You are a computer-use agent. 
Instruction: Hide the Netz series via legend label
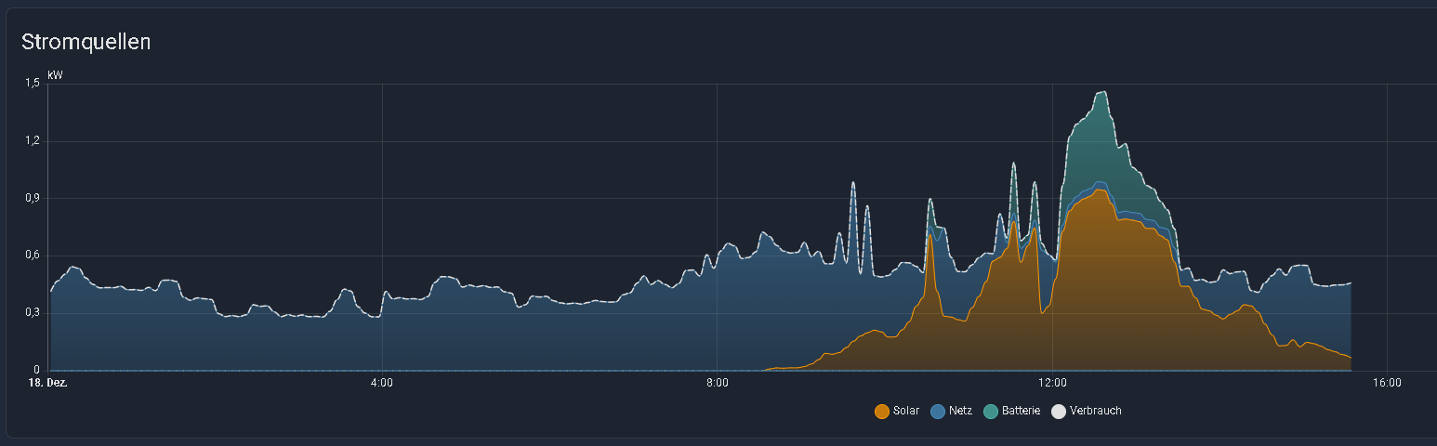point(960,411)
